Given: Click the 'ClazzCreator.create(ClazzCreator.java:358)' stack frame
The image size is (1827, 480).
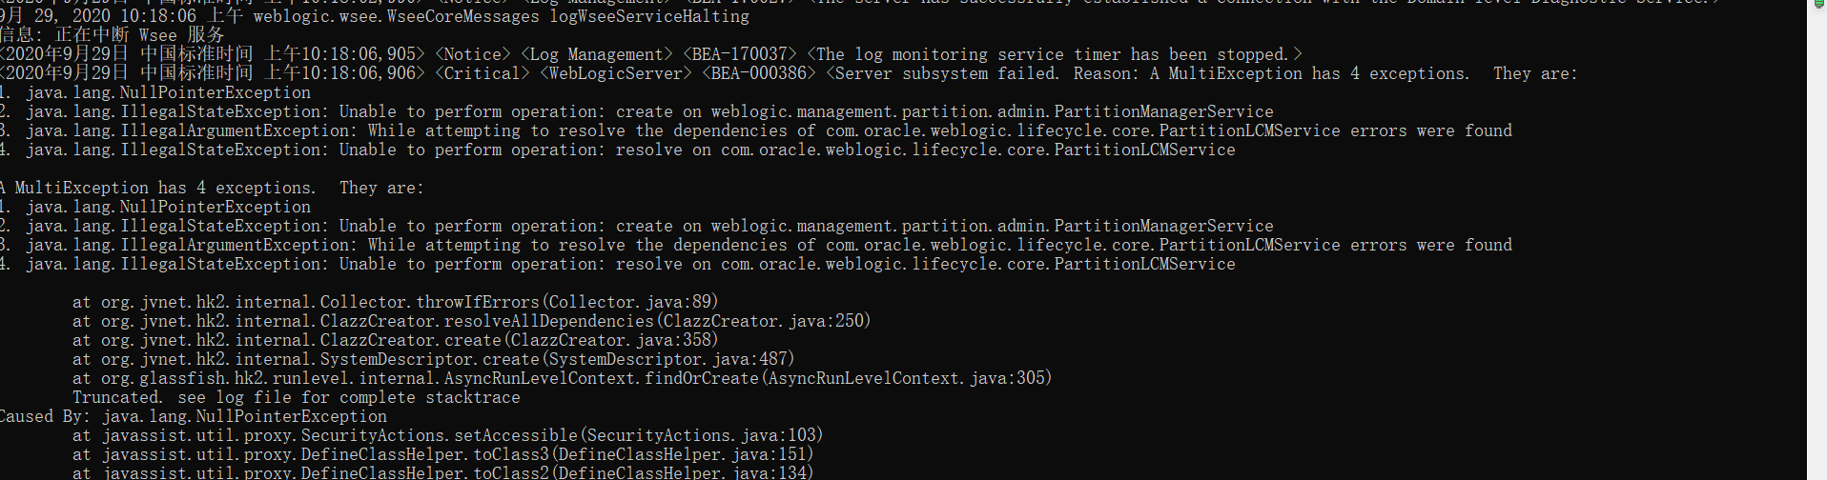Looking at the screenshot, I should 396,340.
